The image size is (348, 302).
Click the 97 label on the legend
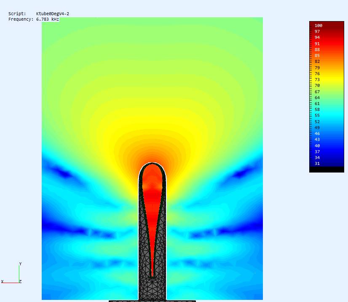(x=317, y=32)
